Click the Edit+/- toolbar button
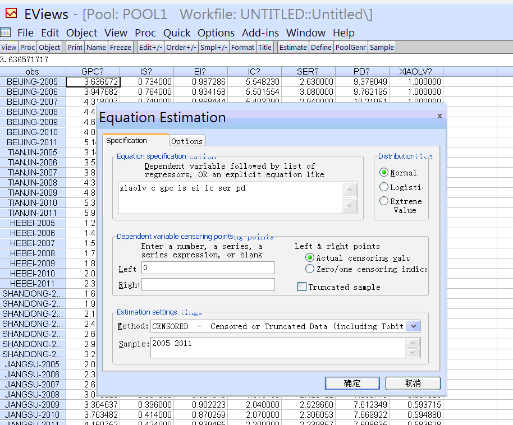 (150, 48)
